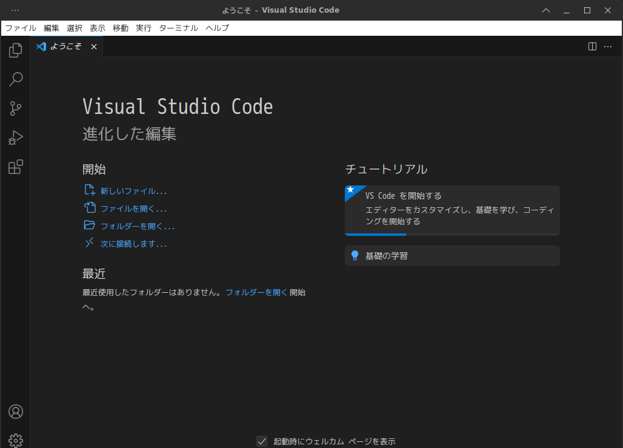The width and height of the screenshot is (623, 448).
Task: Open the 実行 menu
Action: coord(144,28)
